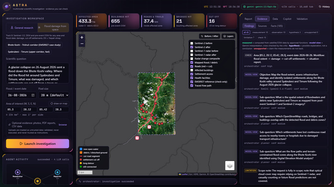Load Syabrubesi - Timure upper corridor preset
Viewport: 334px width, 187px height.
coord(29,52)
